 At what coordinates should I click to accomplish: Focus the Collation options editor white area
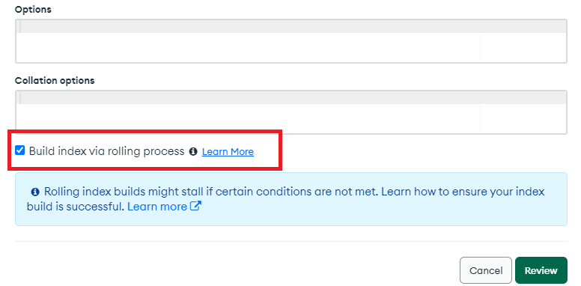[248, 118]
